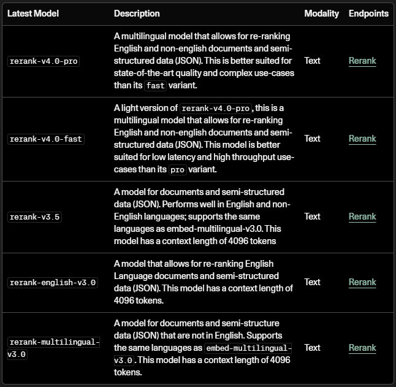Click the Text modality cell for rerank-english-v3.0
Image resolution: width=396 pixels, height=387 pixels.
pos(312,282)
